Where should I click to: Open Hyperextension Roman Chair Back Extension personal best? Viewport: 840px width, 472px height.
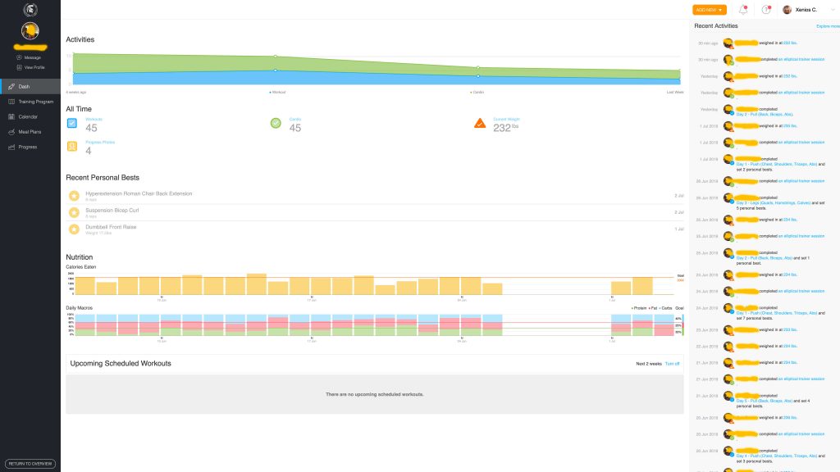pyautogui.click(x=374, y=196)
